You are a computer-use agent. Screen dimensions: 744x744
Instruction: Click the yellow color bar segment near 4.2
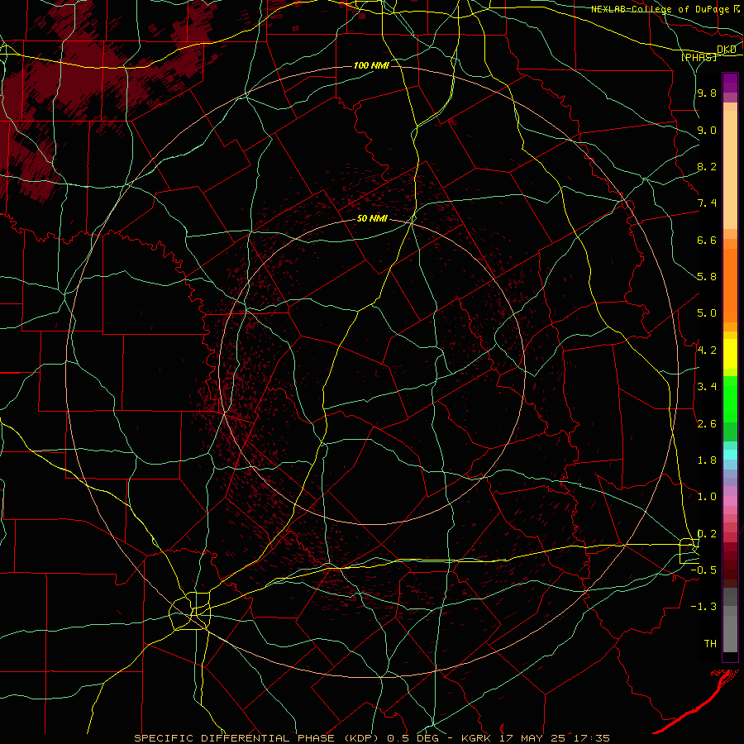coord(730,354)
